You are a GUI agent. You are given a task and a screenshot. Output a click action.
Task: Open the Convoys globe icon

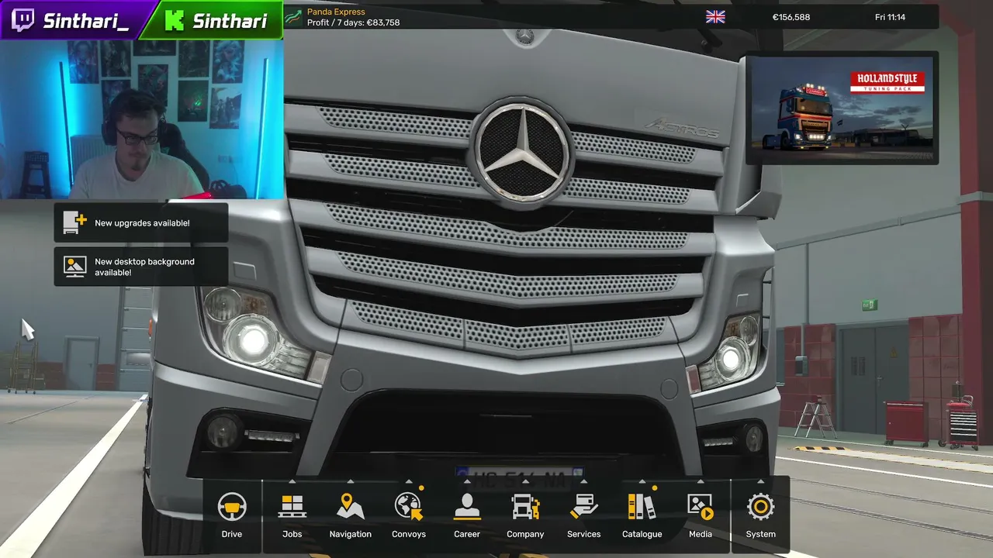tap(409, 507)
